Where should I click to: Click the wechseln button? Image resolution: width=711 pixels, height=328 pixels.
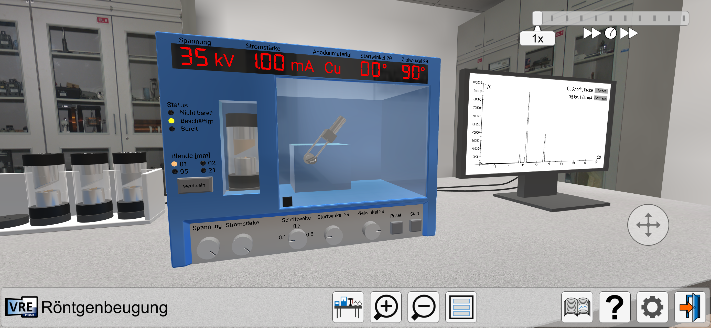coord(195,185)
